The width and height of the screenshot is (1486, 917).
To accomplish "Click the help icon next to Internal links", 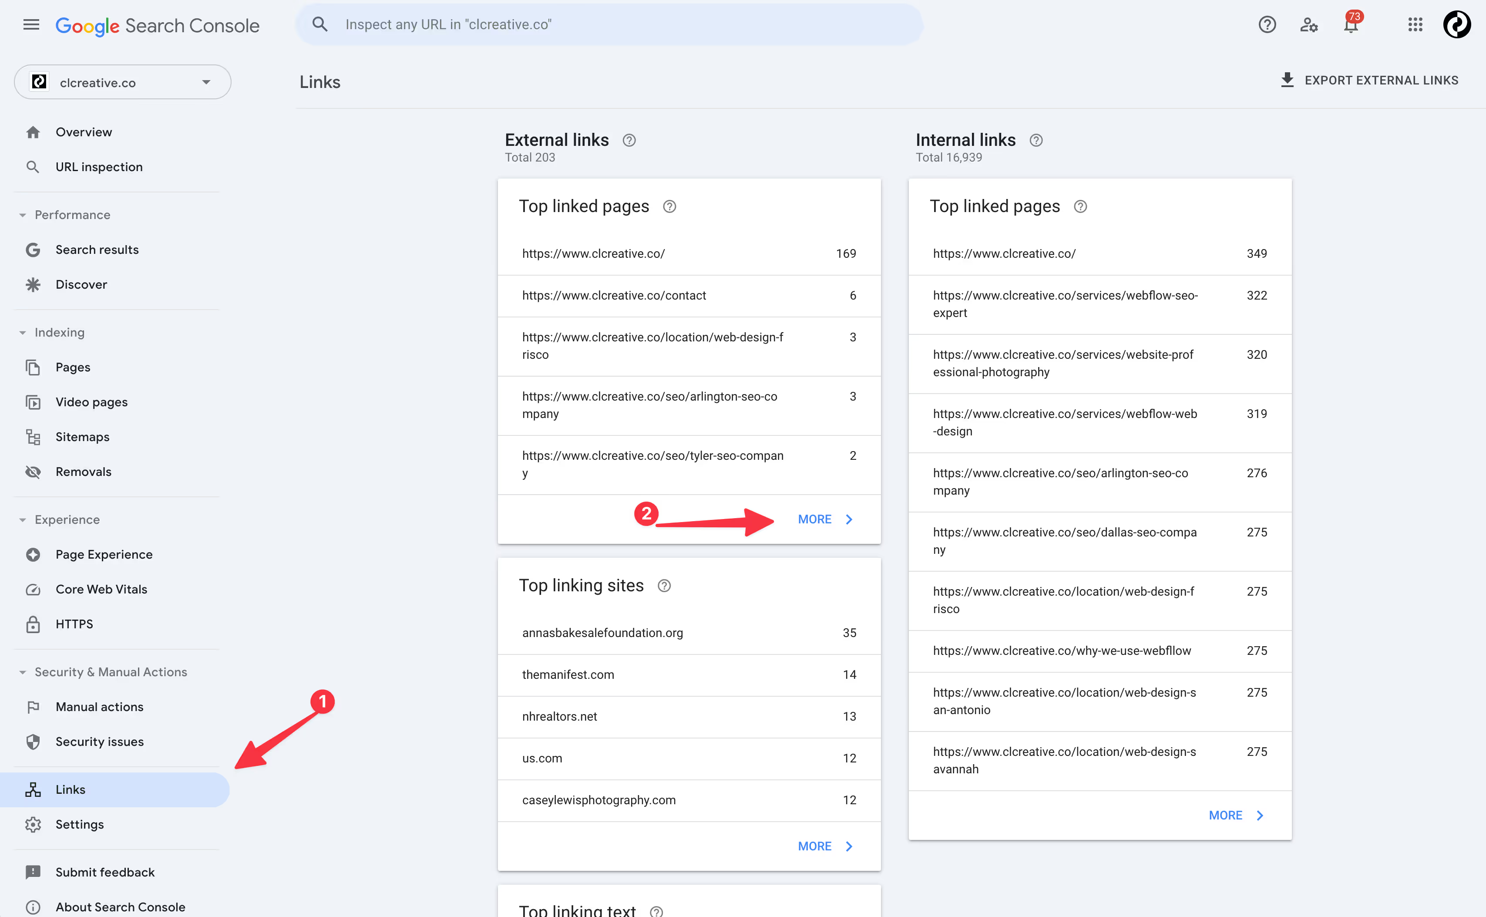I will [x=1035, y=140].
